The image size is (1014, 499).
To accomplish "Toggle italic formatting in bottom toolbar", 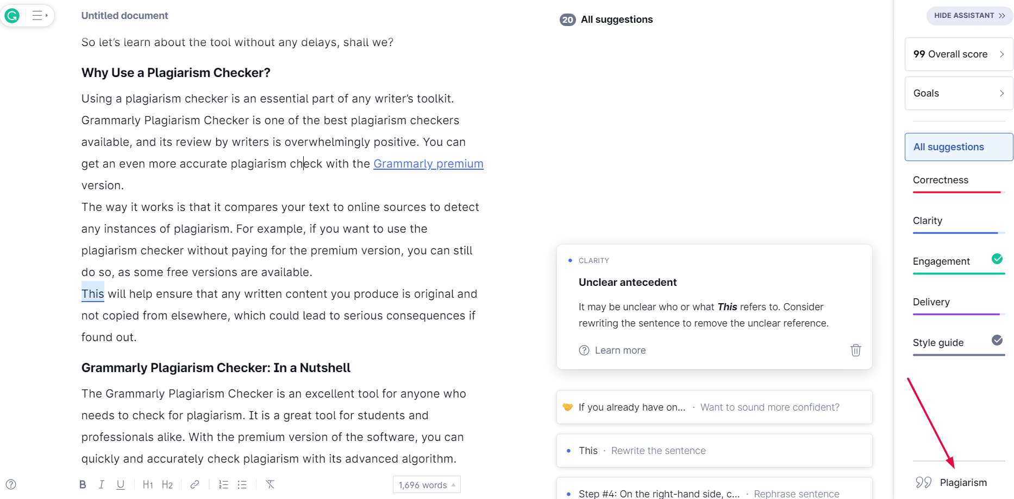I will pyautogui.click(x=101, y=484).
